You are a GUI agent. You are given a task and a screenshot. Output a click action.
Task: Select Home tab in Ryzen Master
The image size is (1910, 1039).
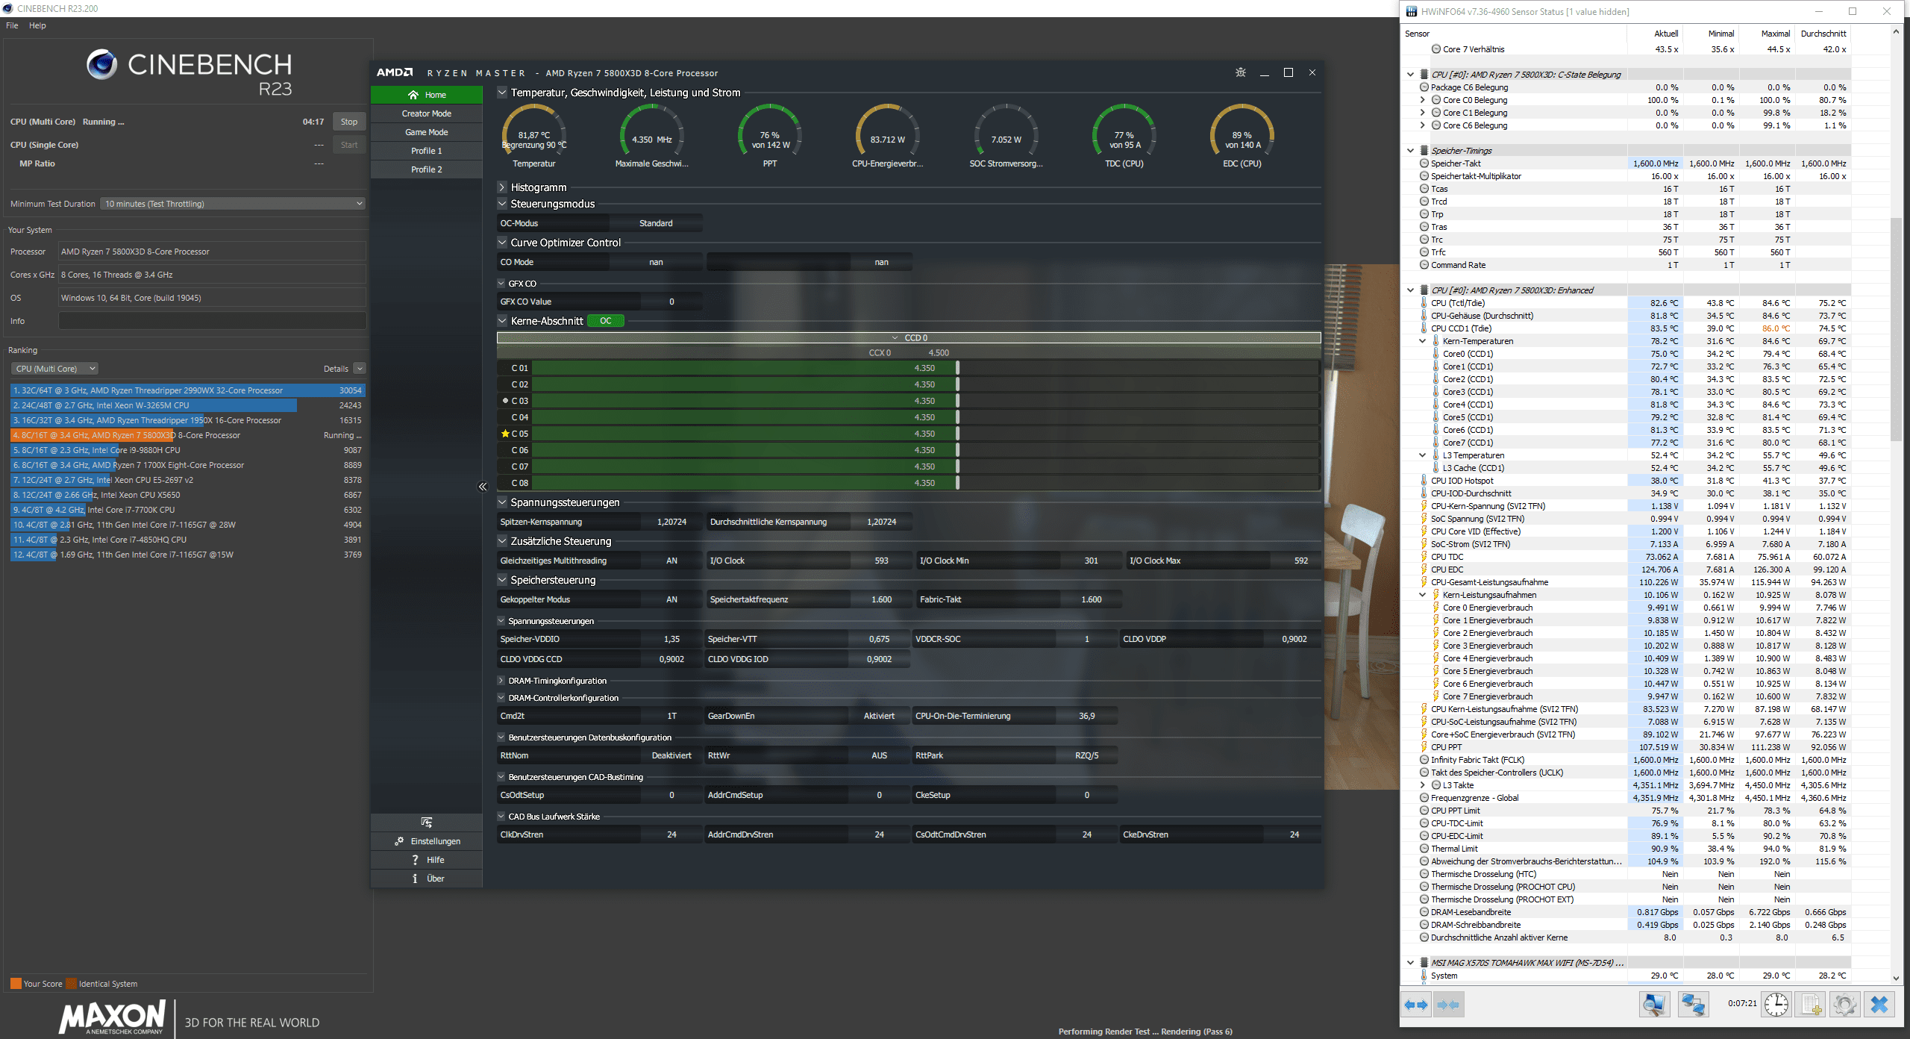click(427, 95)
